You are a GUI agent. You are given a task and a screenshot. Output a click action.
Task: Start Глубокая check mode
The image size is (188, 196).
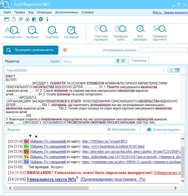52,32
